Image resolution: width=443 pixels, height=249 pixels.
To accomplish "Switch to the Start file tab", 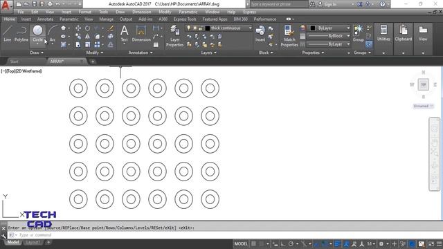I will [14, 62].
